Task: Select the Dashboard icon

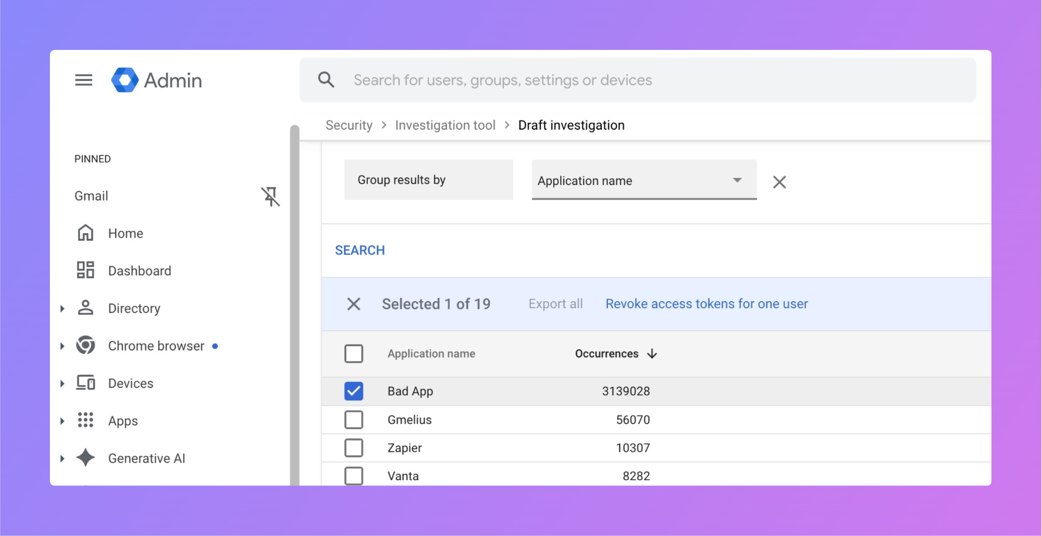Action: (x=85, y=270)
